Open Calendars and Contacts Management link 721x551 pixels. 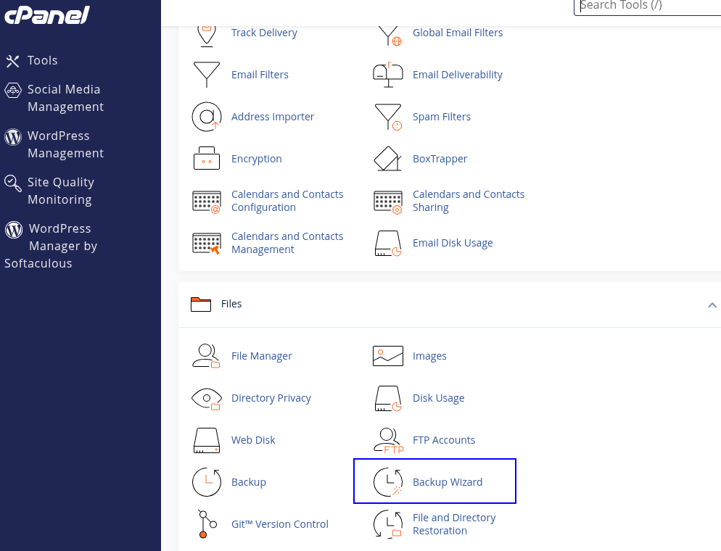point(287,243)
